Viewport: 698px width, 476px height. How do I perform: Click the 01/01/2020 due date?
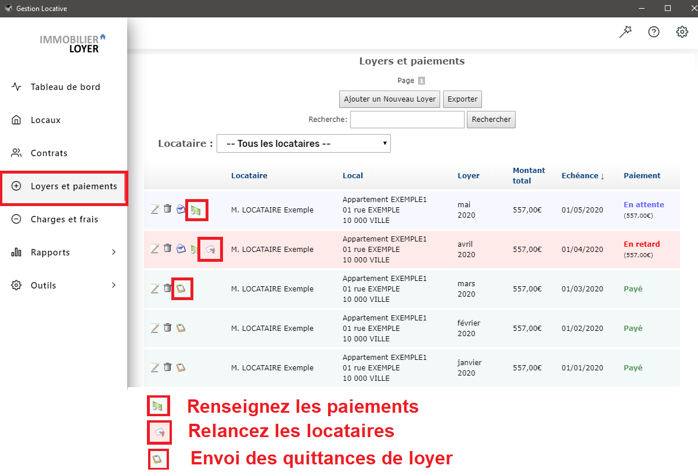tap(582, 368)
